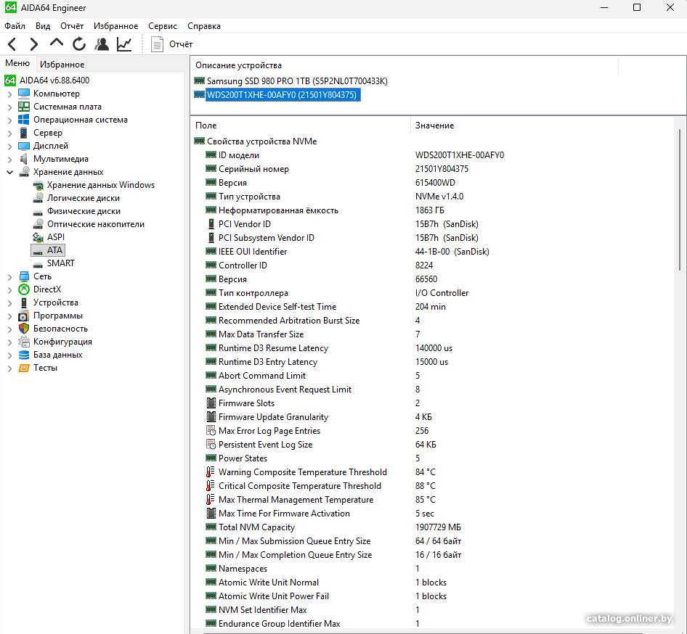The image size is (687, 634).
Task: Click the up-level arrow toolbar icon
Action: point(57,44)
